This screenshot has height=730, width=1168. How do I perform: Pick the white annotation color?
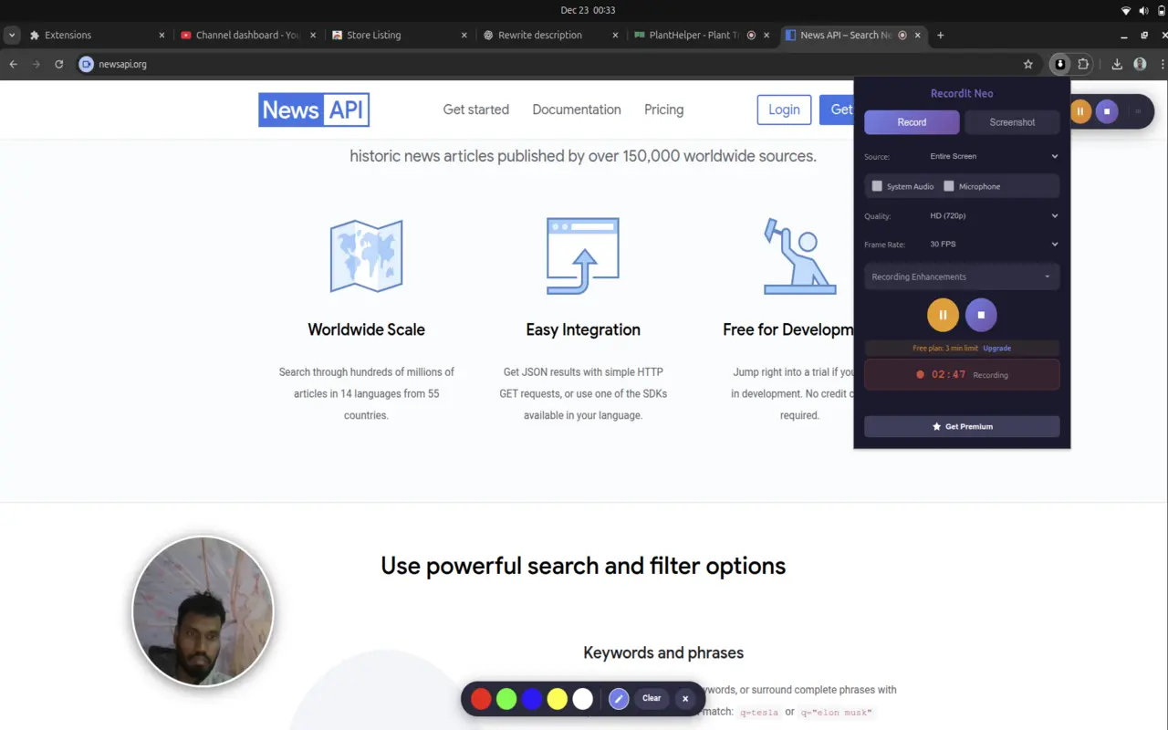pos(583,699)
